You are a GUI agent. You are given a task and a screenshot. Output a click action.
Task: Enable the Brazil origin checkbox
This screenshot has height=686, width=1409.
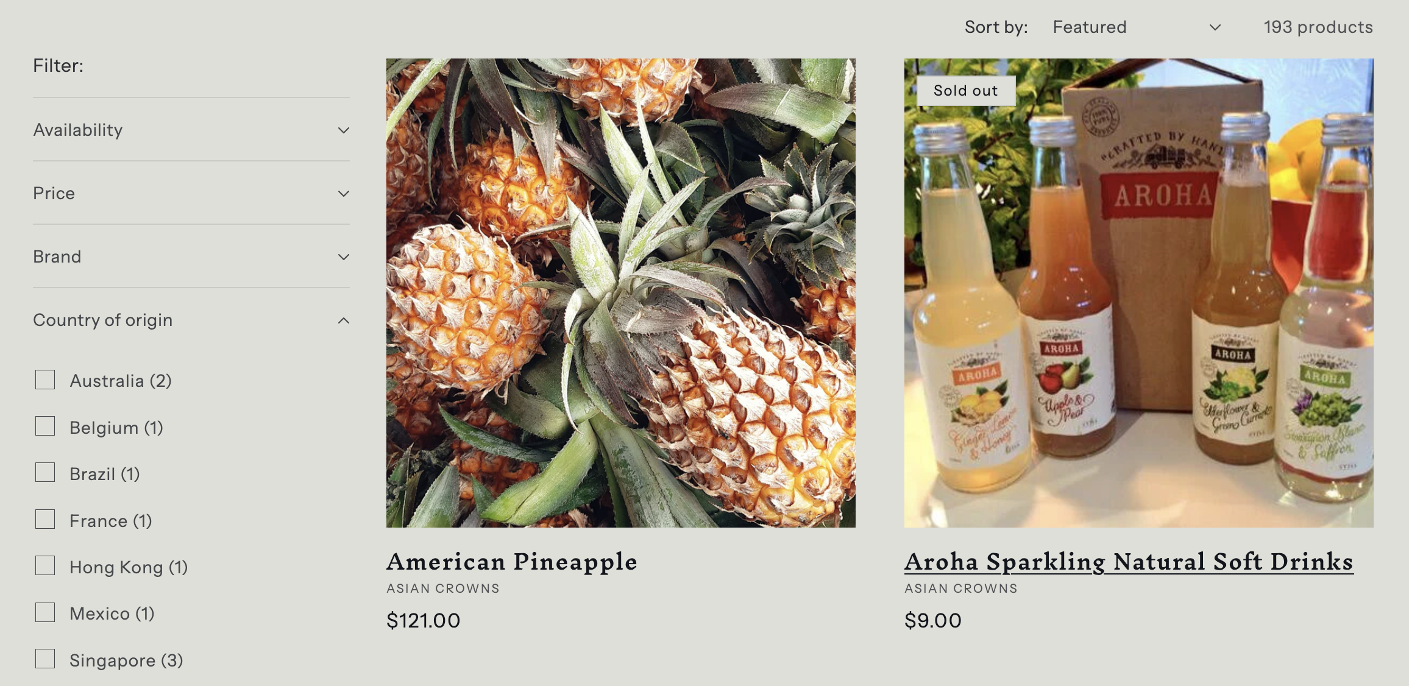tap(45, 473)
